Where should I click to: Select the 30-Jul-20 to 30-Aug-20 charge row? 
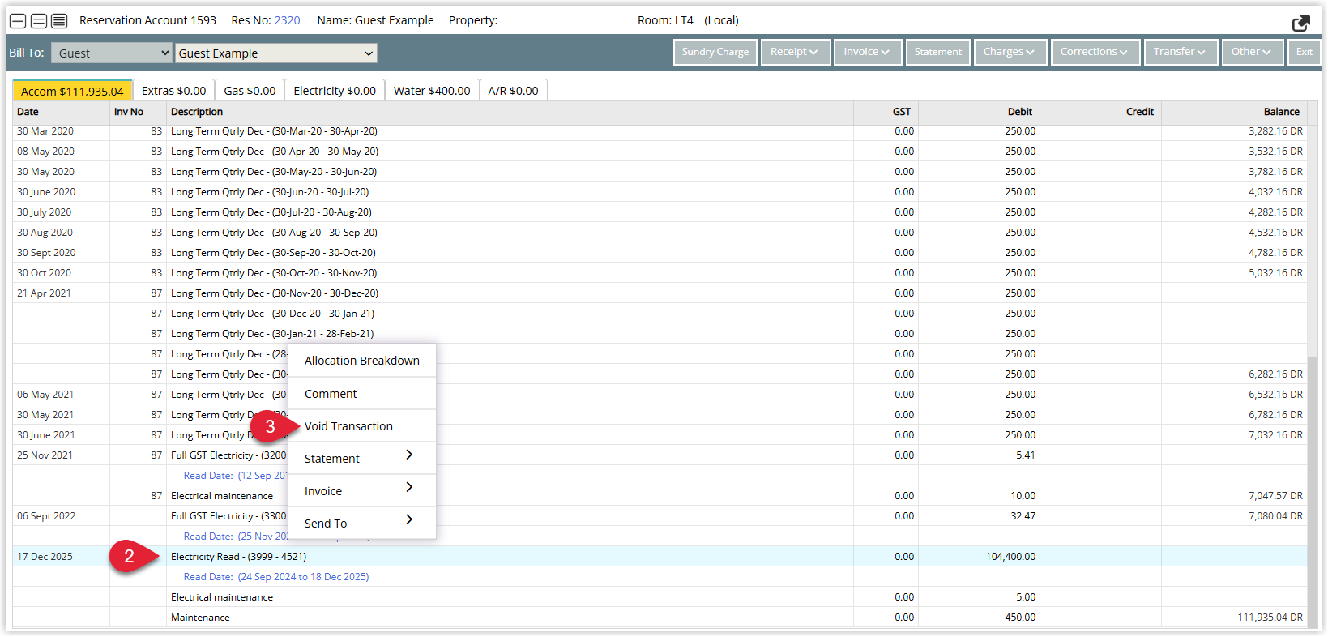pos(660,212)
